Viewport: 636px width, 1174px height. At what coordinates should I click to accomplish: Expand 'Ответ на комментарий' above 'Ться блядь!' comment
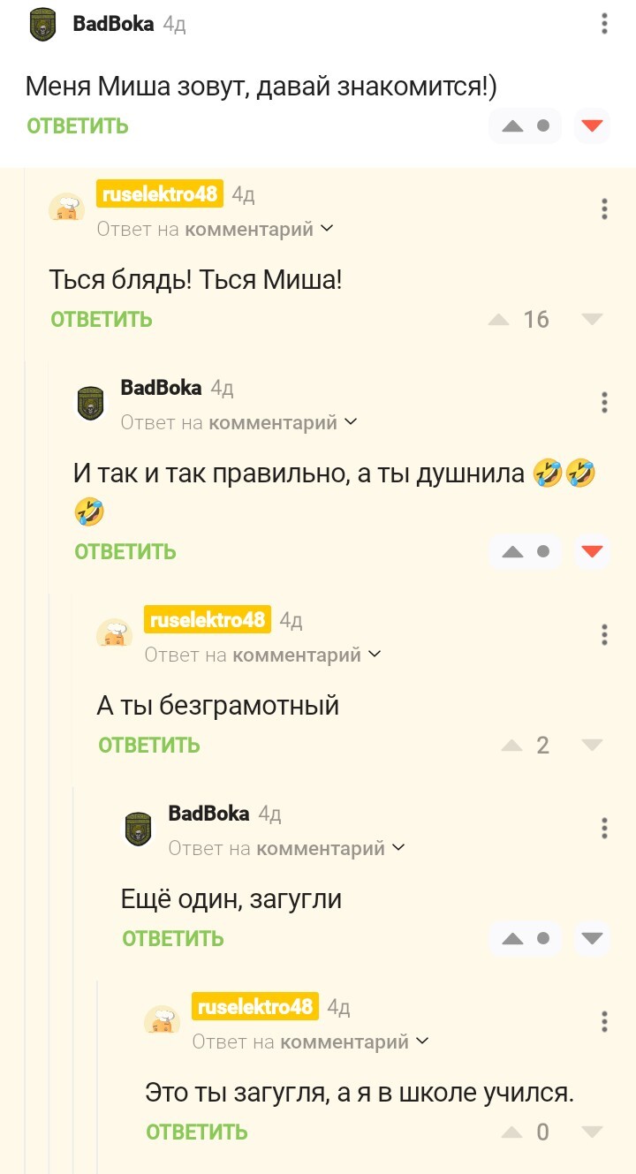(216, 230)
